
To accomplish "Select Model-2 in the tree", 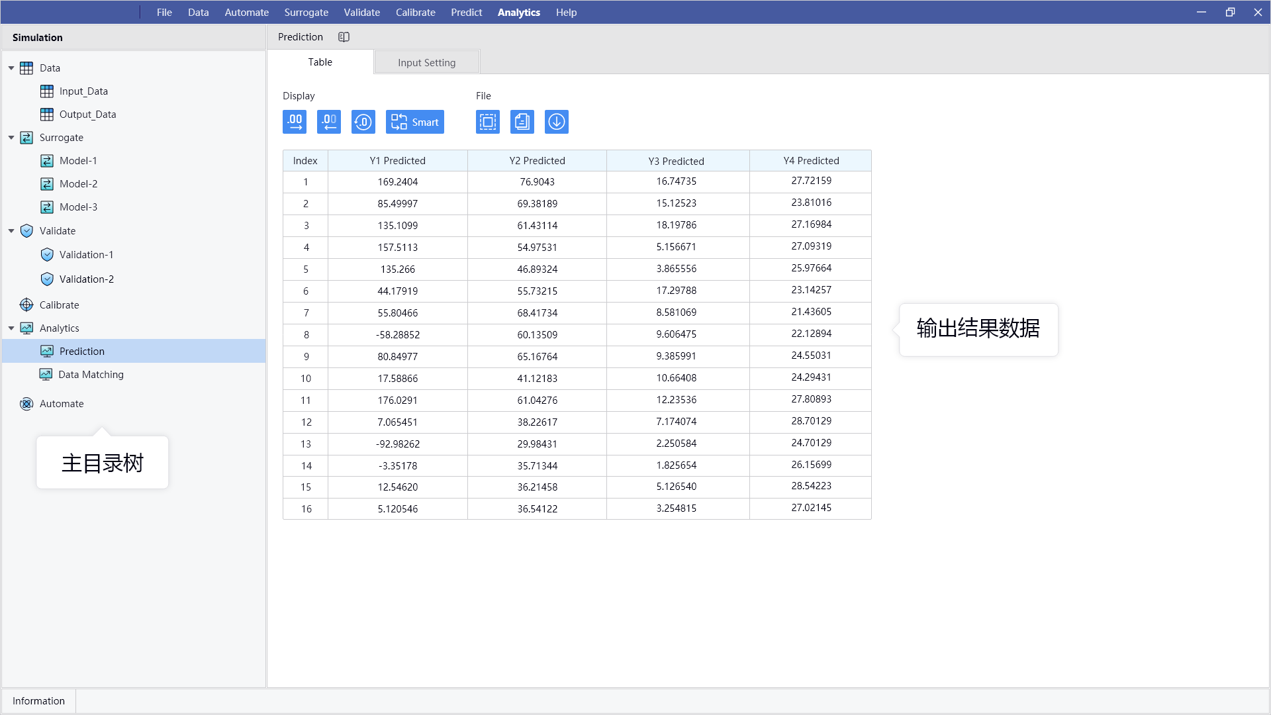I will (78, 184).
